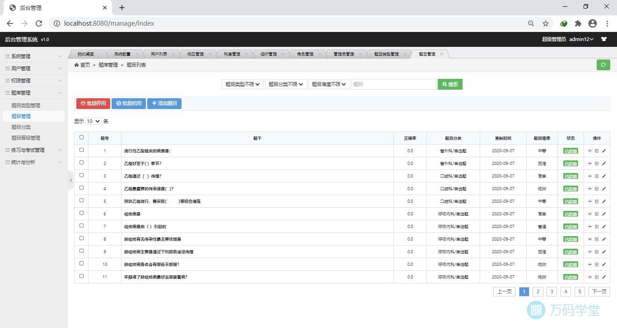Click edit pencil icon for question 11
This screenshot has width=617, height=328.
[604, 277]
